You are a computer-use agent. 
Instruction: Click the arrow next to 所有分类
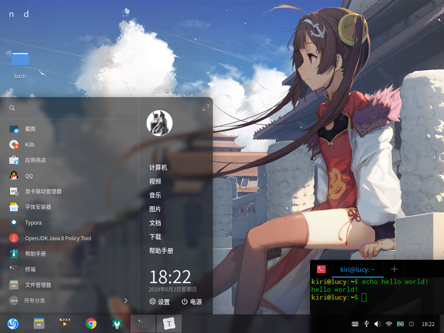tap(126, 300)
